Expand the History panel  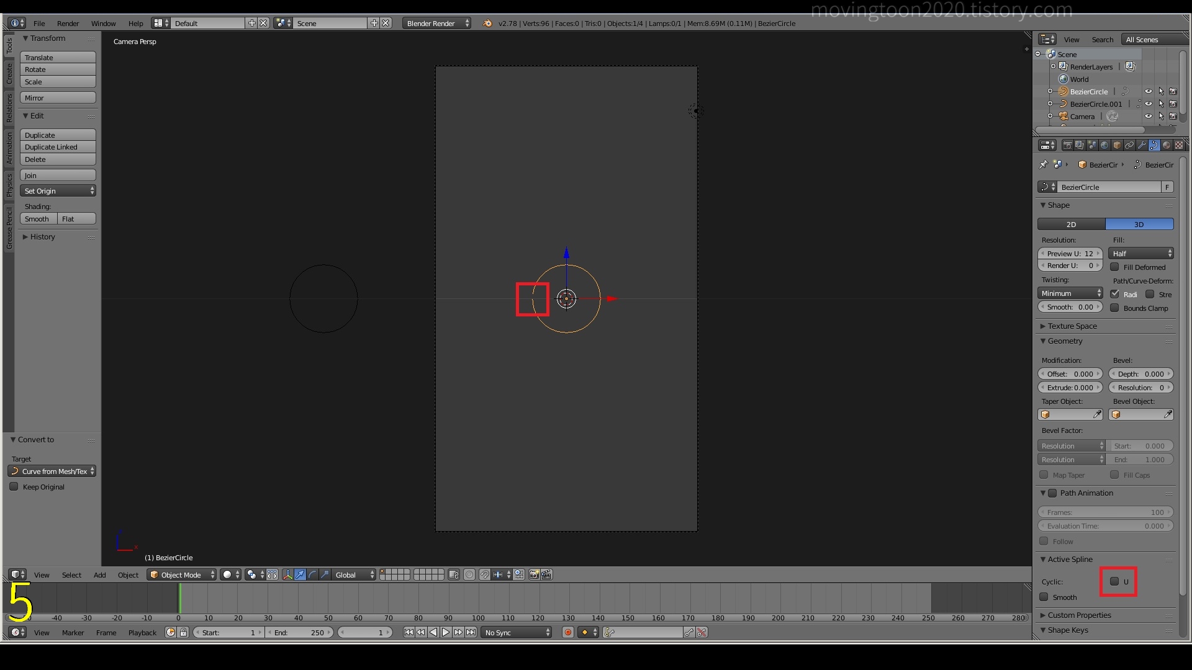coord(42,237)
